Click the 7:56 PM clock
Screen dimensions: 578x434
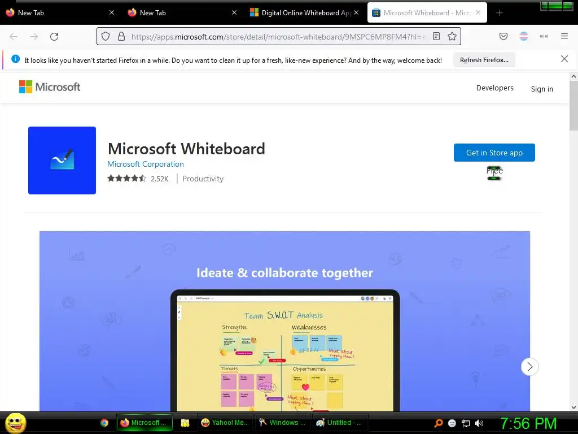pyautogui.click(x=528, y=423)
